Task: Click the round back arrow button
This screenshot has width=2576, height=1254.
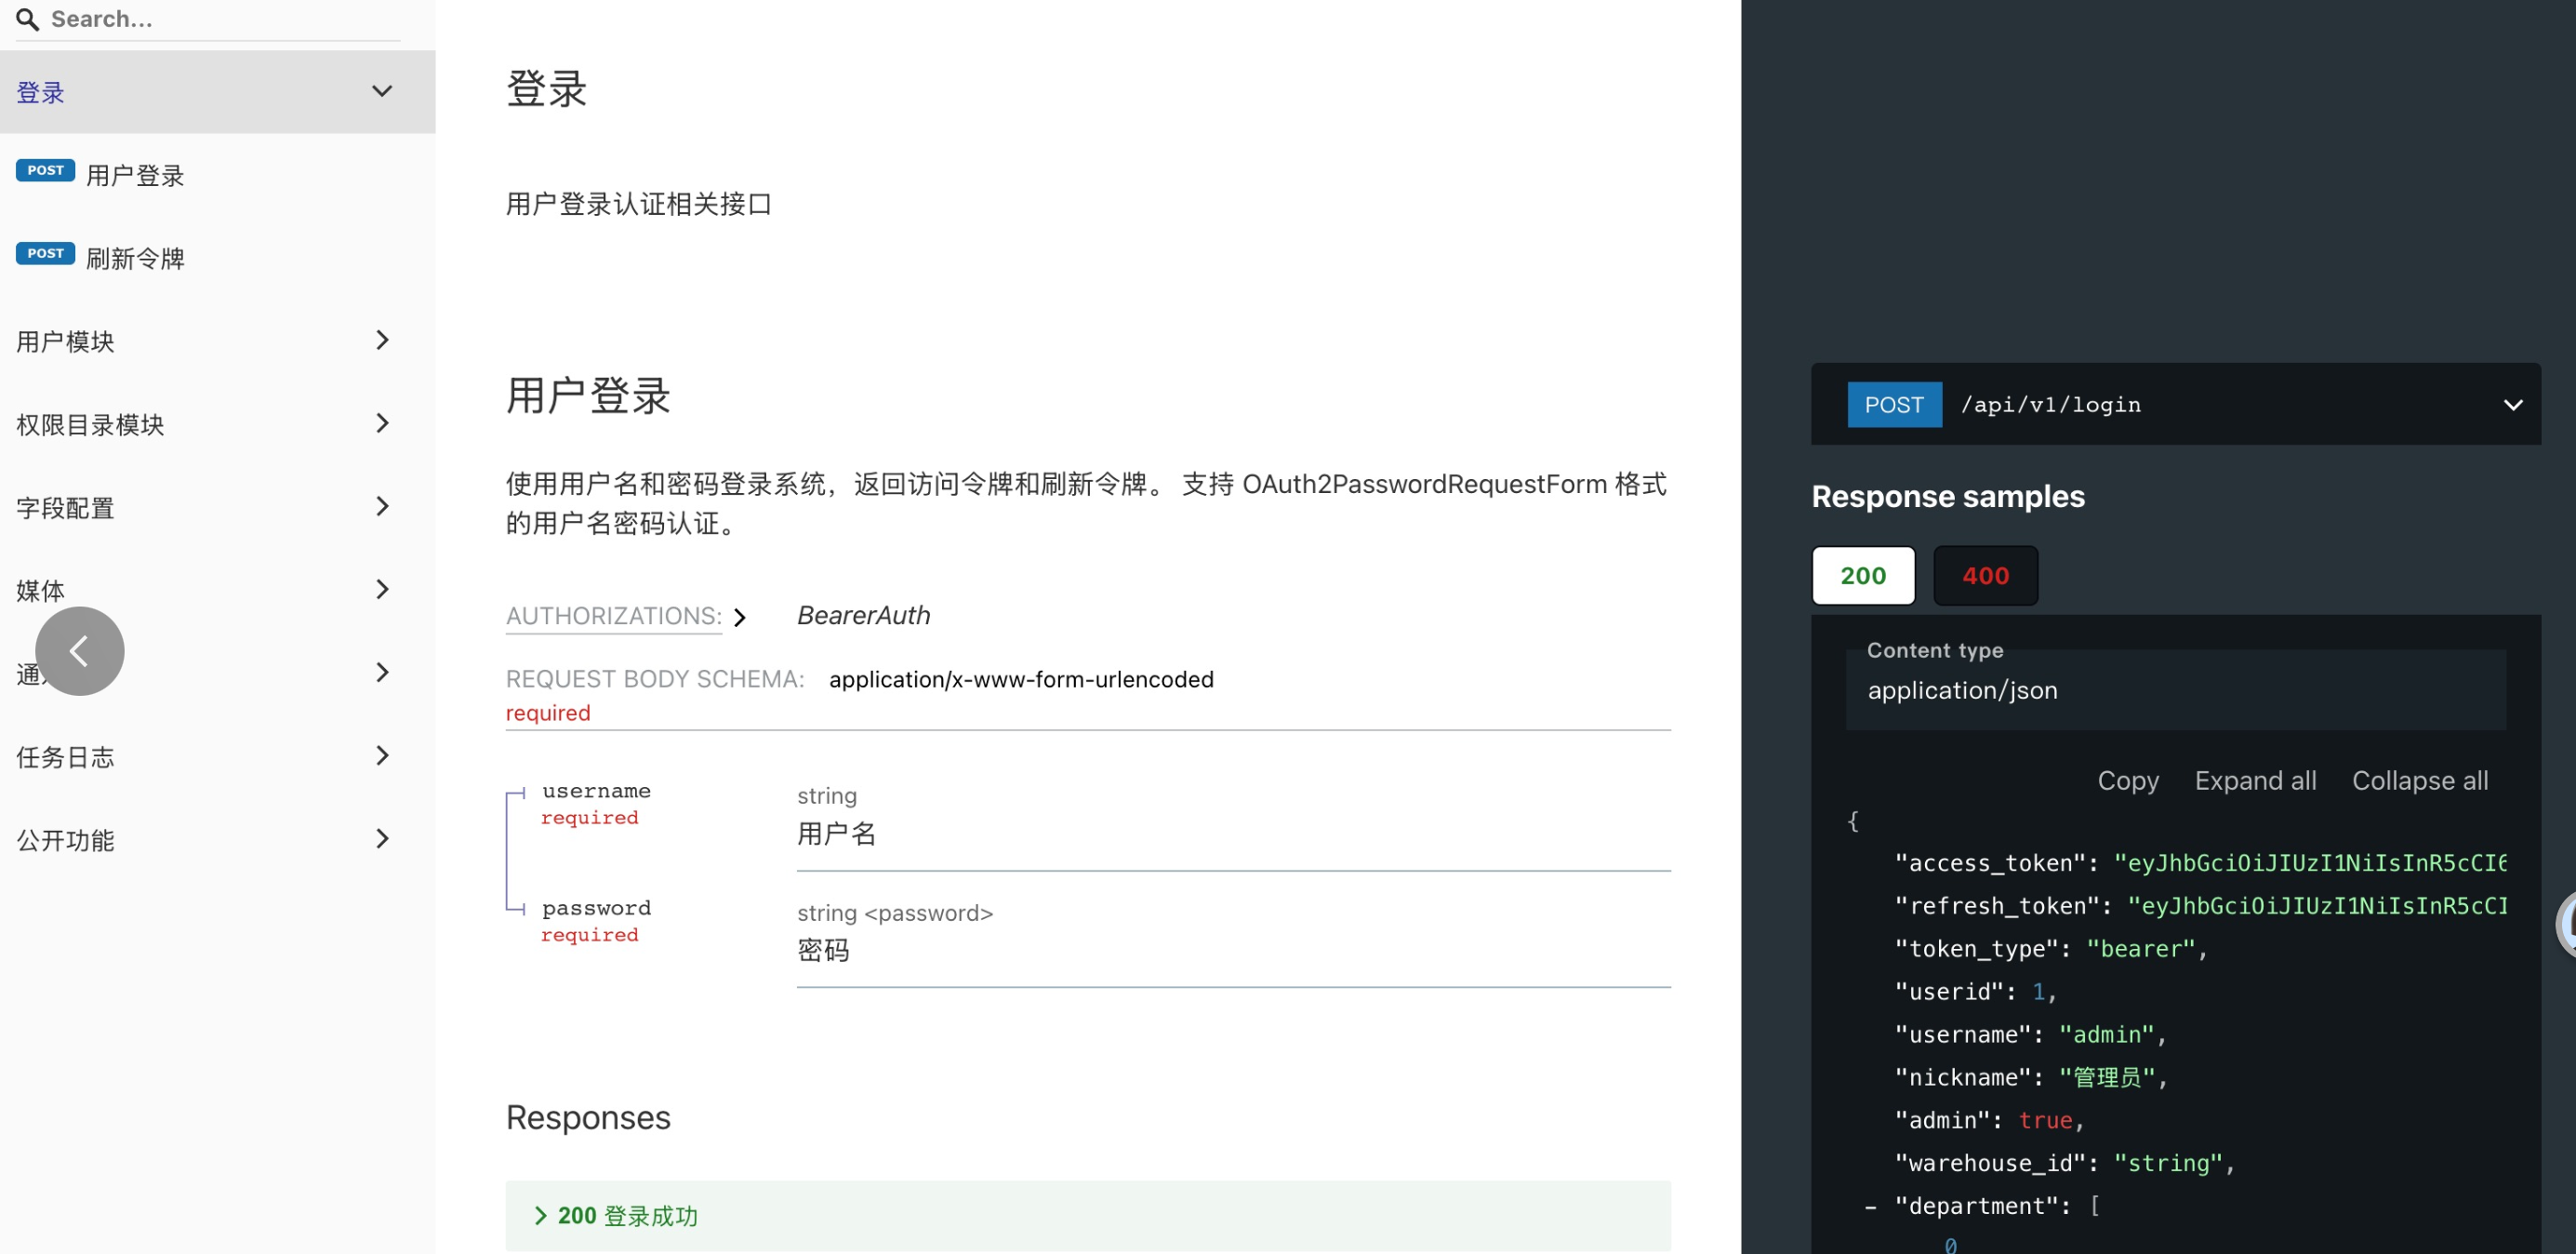Action: (x=80, y=651)
